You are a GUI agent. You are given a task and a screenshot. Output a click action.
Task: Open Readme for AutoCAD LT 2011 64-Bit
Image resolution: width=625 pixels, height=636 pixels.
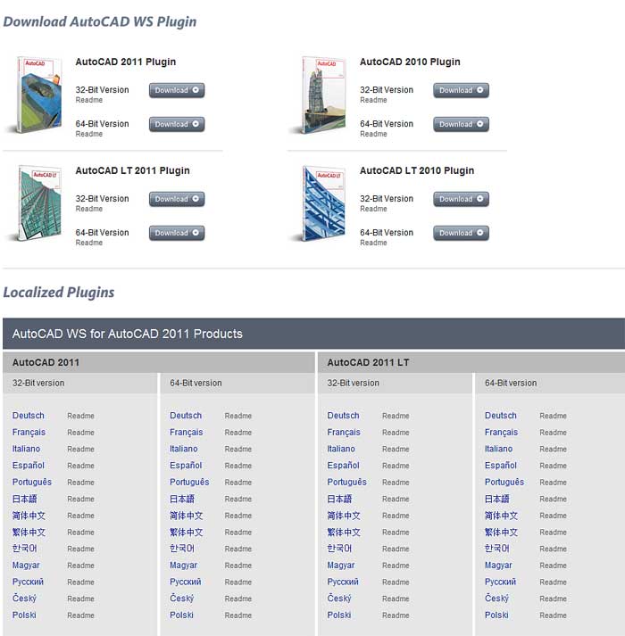pos(89,243)
